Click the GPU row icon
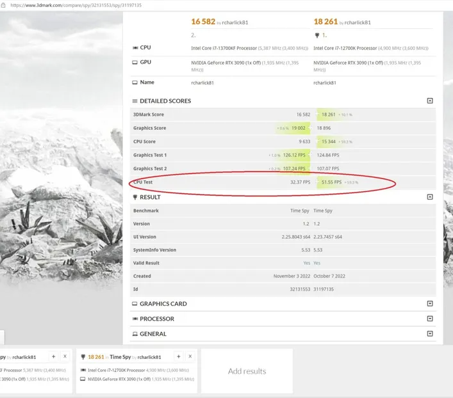Image resolution: width=453 pixels, height=398 pixels. (x=135, y=62)
